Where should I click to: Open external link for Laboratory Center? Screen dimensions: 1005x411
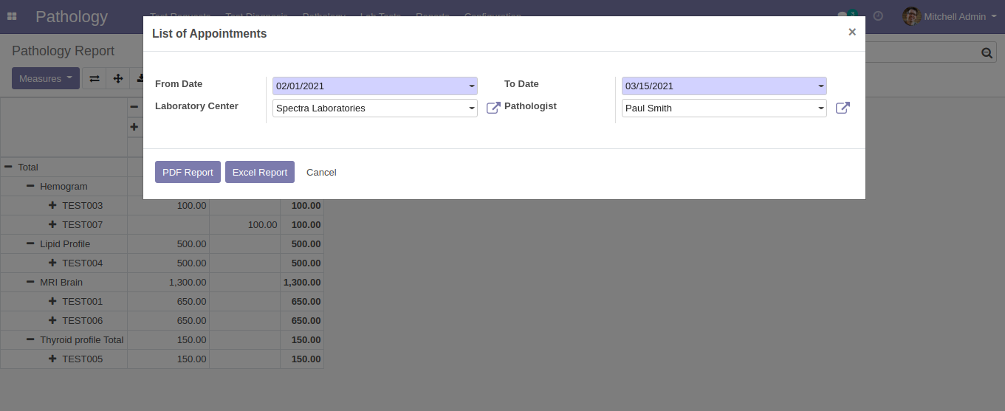pyautogui.click(x=493, y=108)
